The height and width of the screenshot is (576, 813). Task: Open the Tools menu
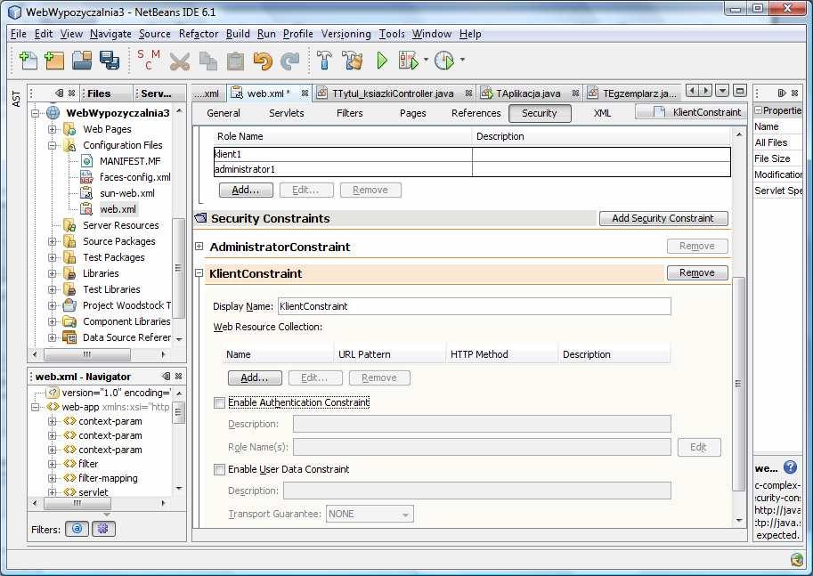(x=392, y=34)
